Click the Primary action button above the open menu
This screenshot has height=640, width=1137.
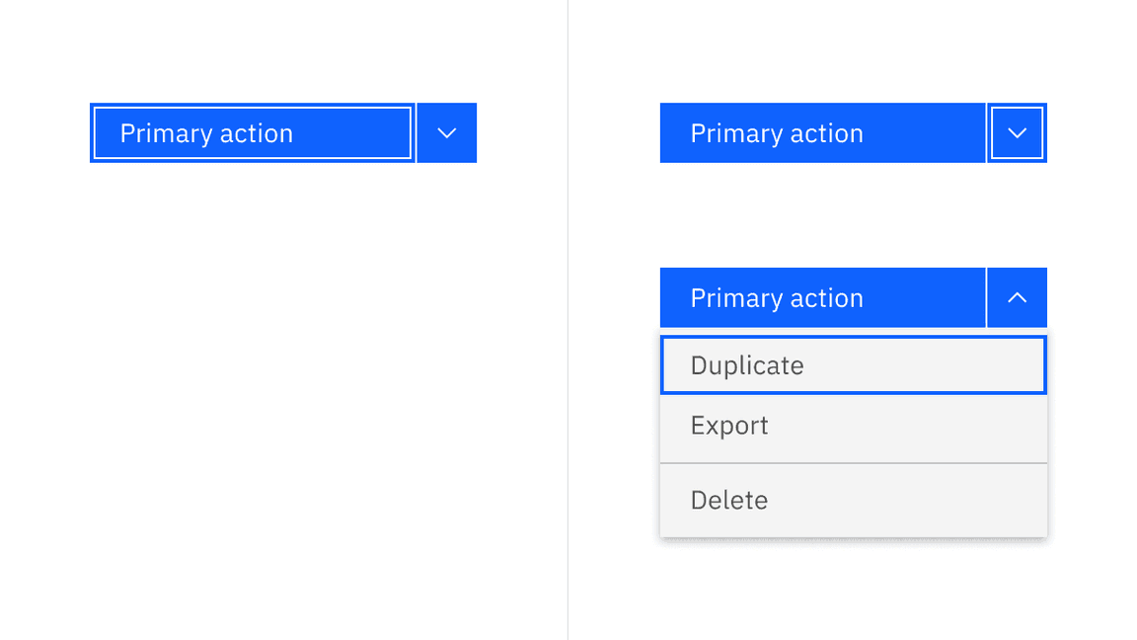point(822,297)
